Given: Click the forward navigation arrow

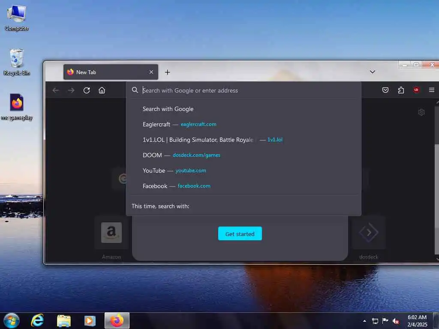Looking at the screenshot, I should (x=71, y=90).
